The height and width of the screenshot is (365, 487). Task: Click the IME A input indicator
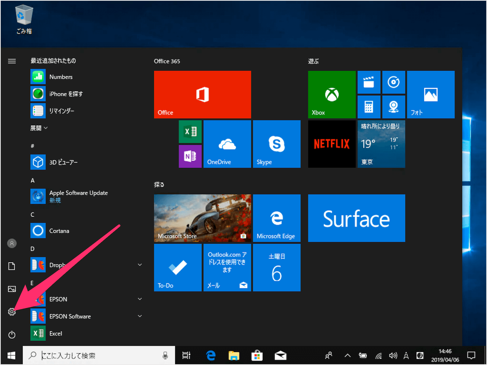[406, 355]
